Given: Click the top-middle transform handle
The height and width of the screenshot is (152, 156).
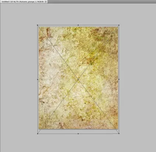Looking at the screenshot, I should [x=78, y=25].
